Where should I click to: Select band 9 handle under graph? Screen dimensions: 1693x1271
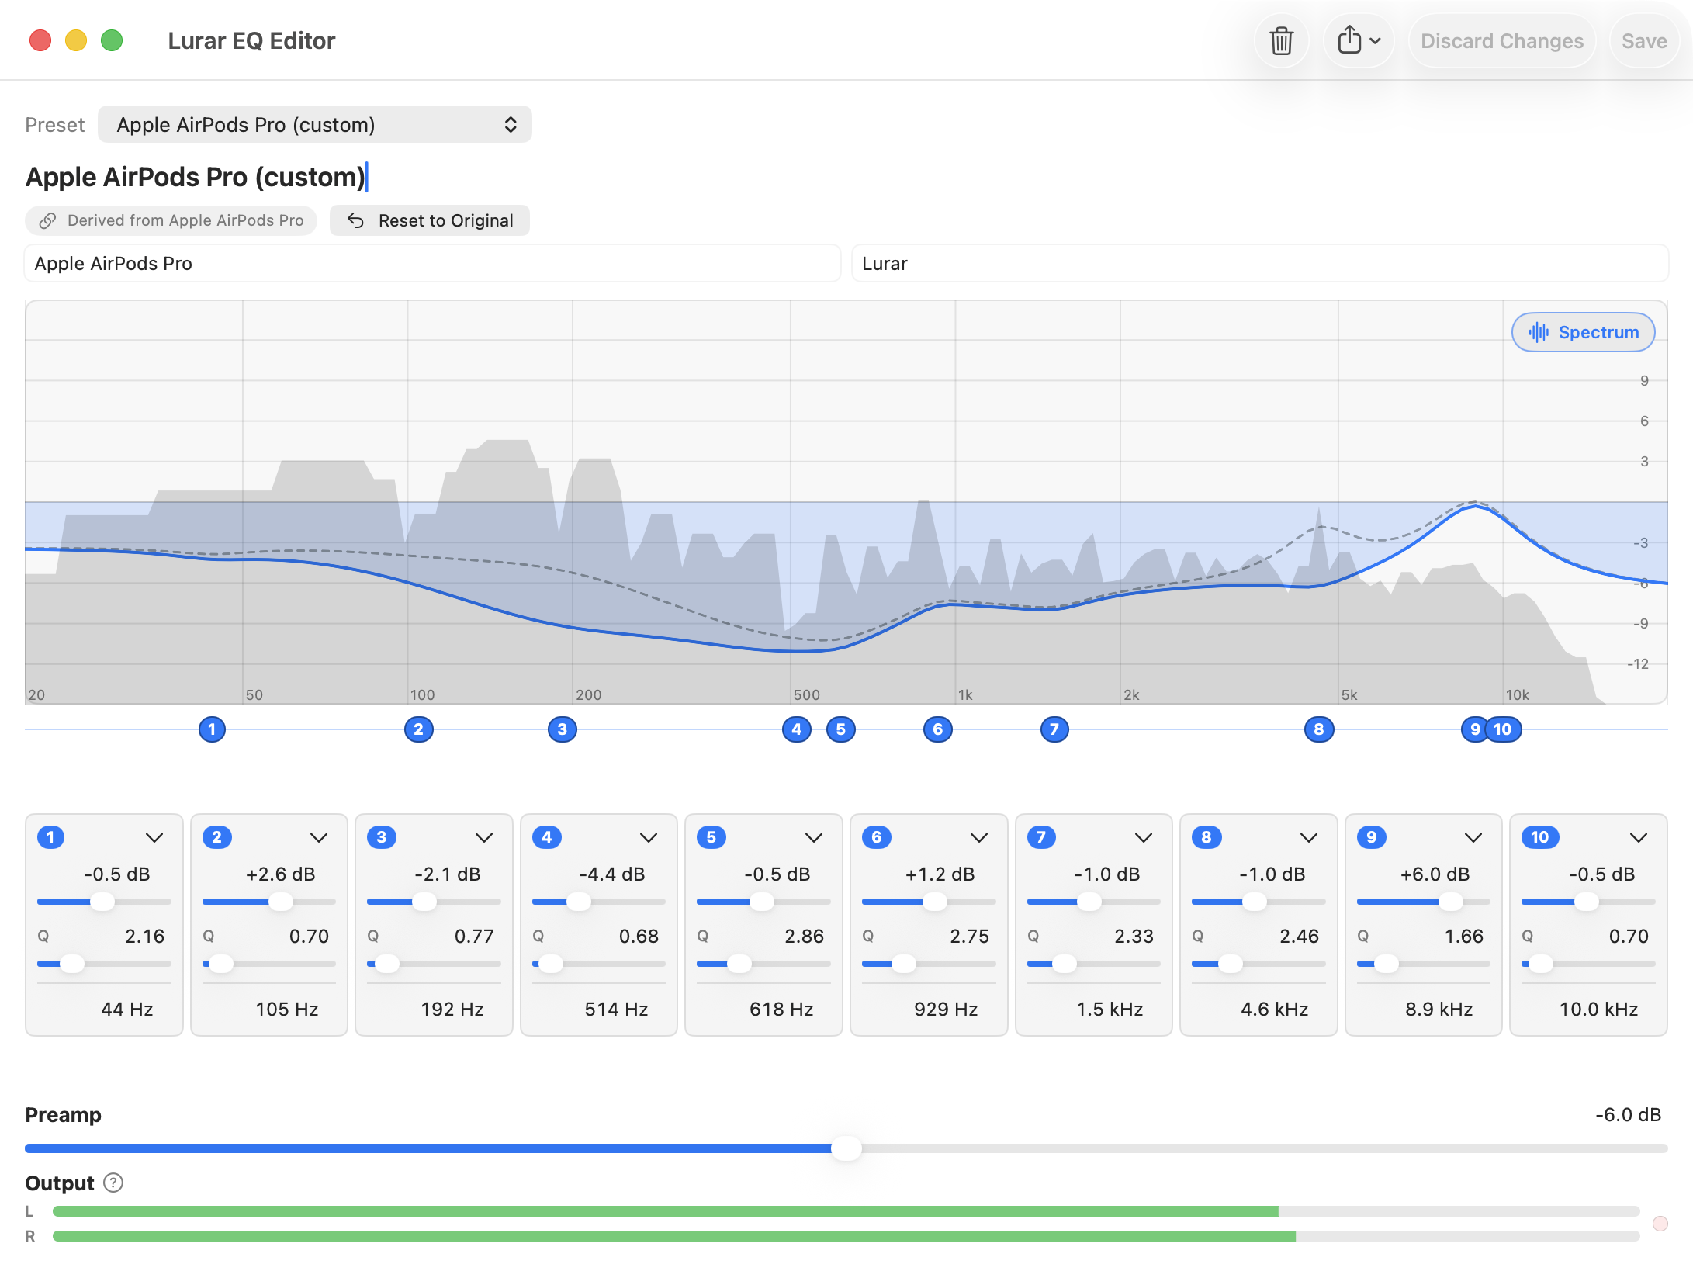pyautogui.click(x=1473, y=729)
